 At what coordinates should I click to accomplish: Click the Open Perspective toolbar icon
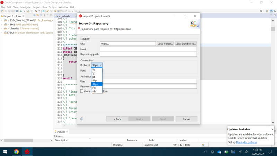click(x=267, y=11)
